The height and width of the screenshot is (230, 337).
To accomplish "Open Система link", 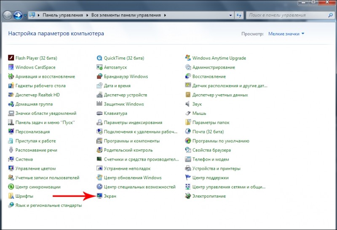I will coord(24,159).
